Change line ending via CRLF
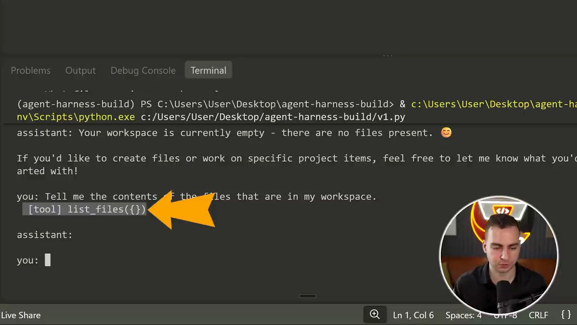This screenshot has height=325, width=577. [x=538, y=315]
